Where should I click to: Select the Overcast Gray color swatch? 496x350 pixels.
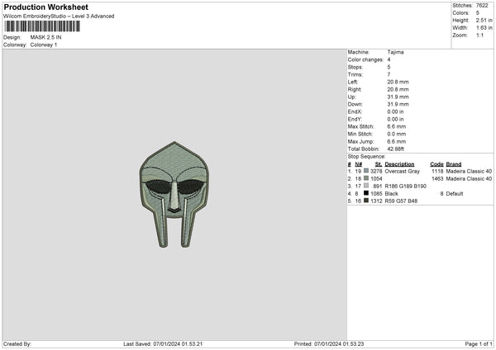point(366,171)
